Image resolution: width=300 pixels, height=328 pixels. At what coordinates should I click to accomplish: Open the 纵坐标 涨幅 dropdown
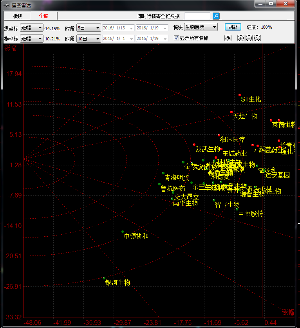[31, 28]
